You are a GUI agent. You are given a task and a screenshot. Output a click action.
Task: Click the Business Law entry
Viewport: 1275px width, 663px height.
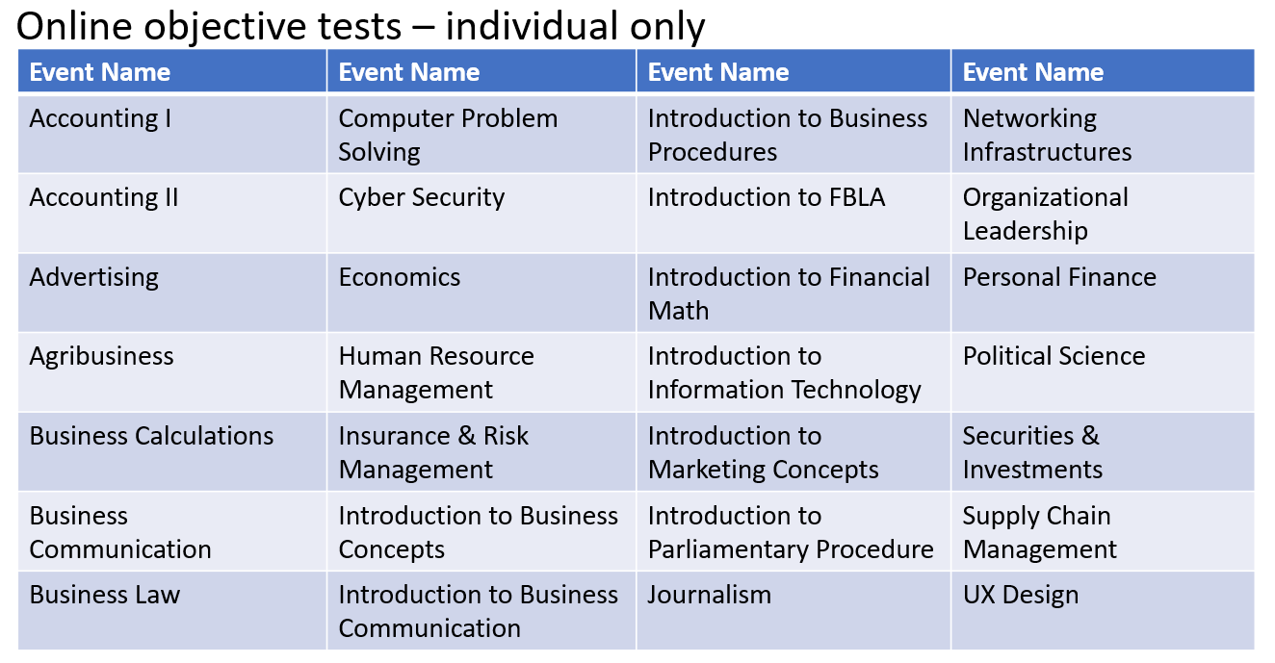(x=172, y=611)
